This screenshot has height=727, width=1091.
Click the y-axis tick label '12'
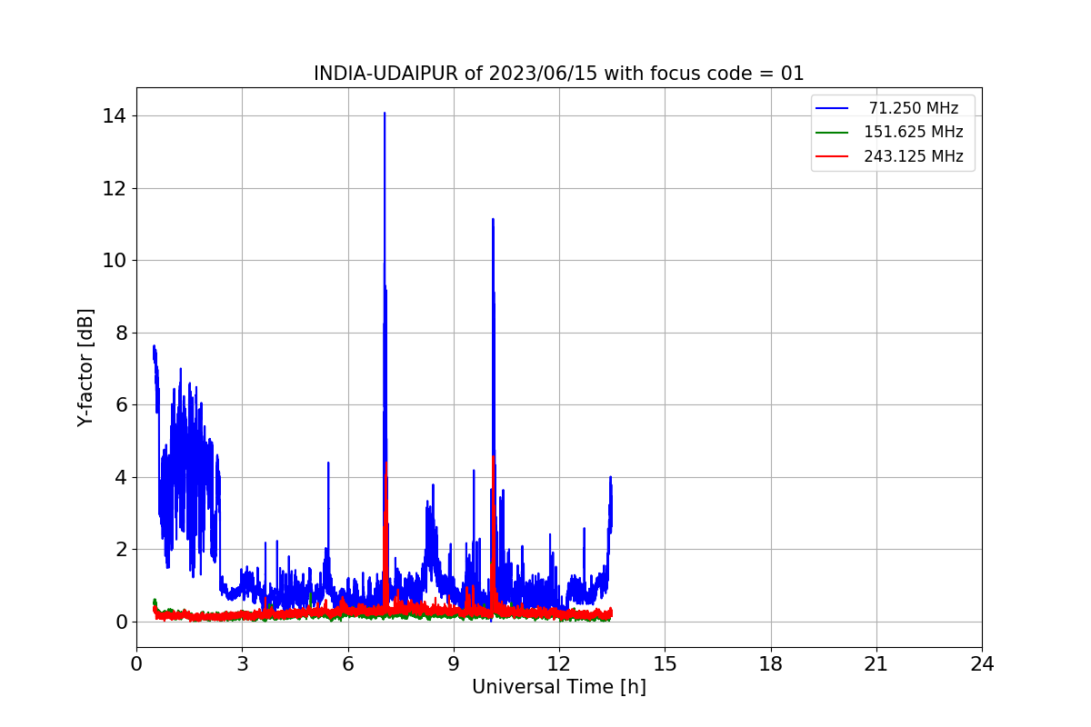coord(115,188)
